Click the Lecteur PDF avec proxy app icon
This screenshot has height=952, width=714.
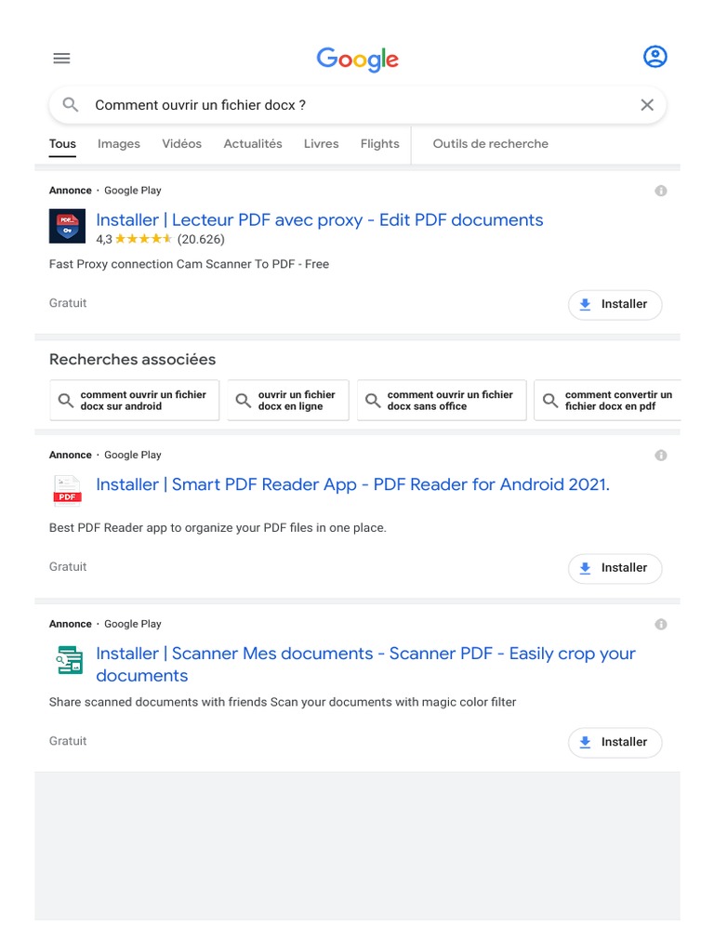click(67, 227)
